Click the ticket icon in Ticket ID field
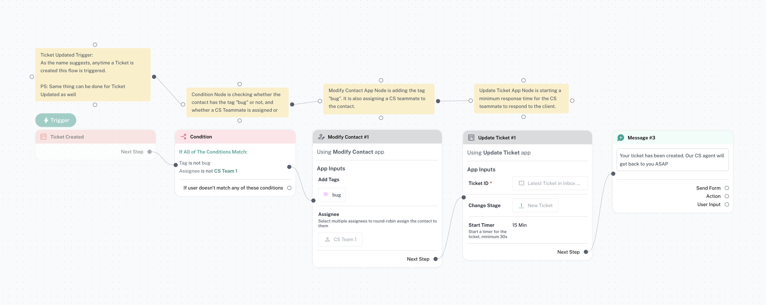This screenshot has height=305, width=766. 521,183
